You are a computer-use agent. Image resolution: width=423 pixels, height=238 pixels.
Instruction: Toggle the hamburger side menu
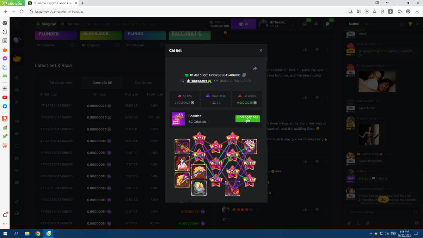click(x=17, y=24)
